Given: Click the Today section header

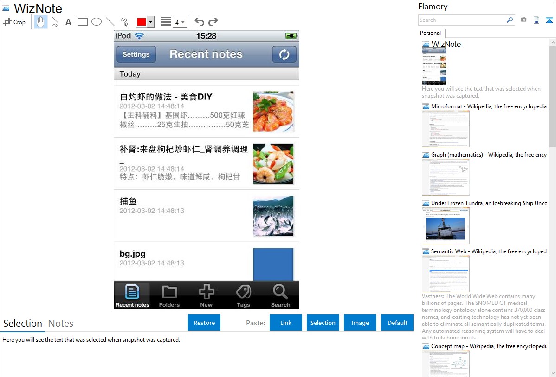Looking at the screenshot, I should tap(207, 74).
